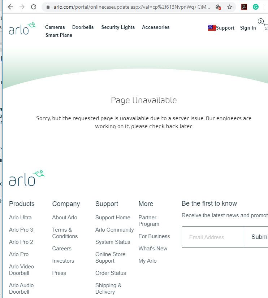
Task: Click the Page Unavailable heading
Action: coord(144,100)
